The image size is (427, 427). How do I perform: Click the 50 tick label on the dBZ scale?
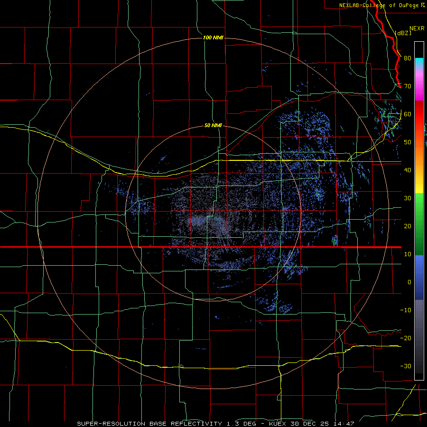click(408, 142)
